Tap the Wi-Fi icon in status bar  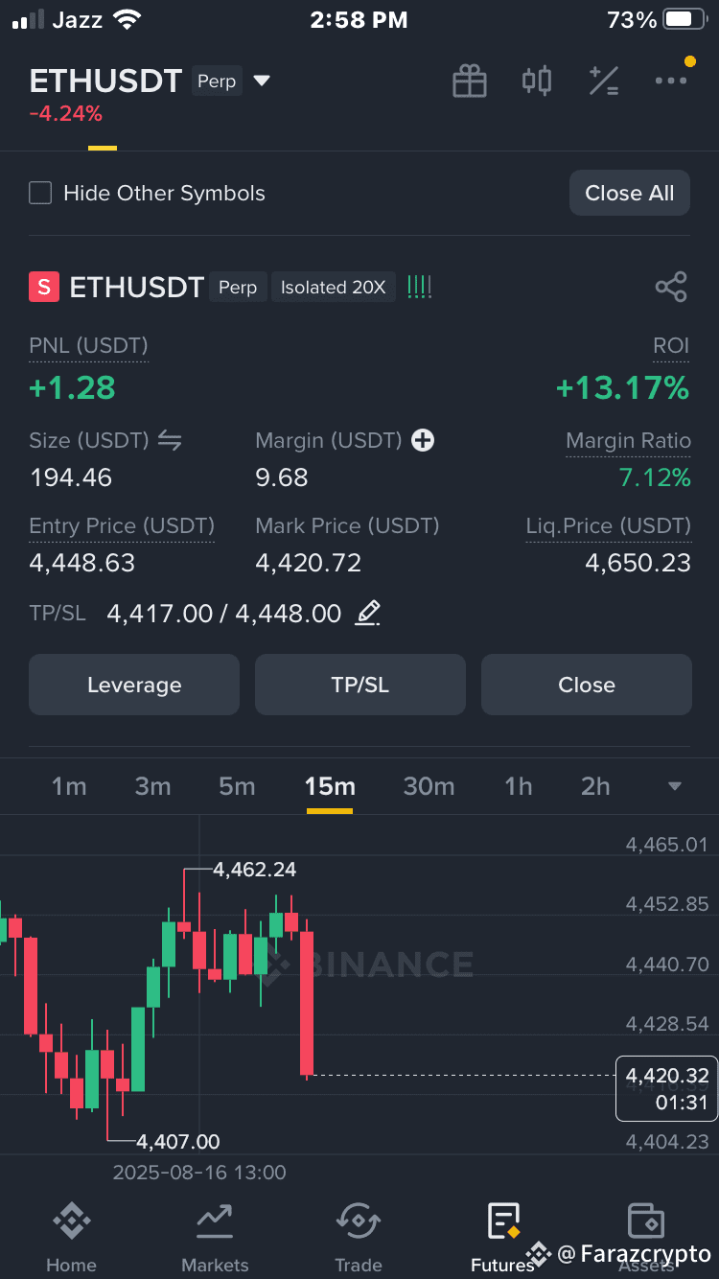(126, 19)
